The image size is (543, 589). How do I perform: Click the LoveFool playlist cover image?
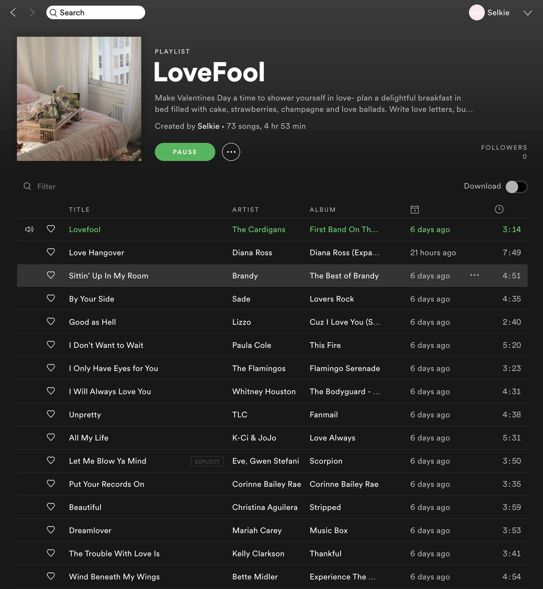79,99
